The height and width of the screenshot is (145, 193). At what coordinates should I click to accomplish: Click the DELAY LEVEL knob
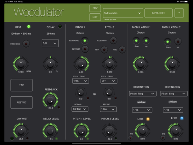pos(50,131)
